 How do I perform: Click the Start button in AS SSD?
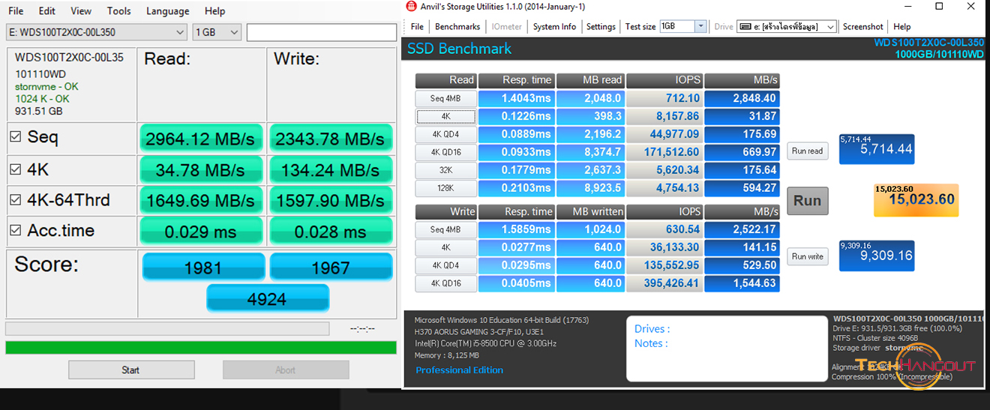131,370
